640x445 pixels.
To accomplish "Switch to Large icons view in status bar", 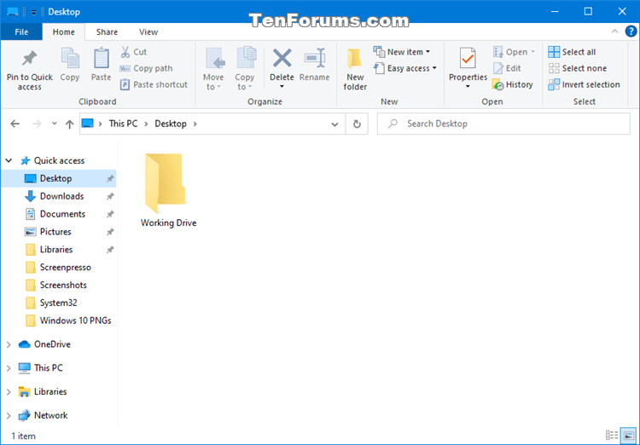I will pyautogui.click(x=629, y=436).
